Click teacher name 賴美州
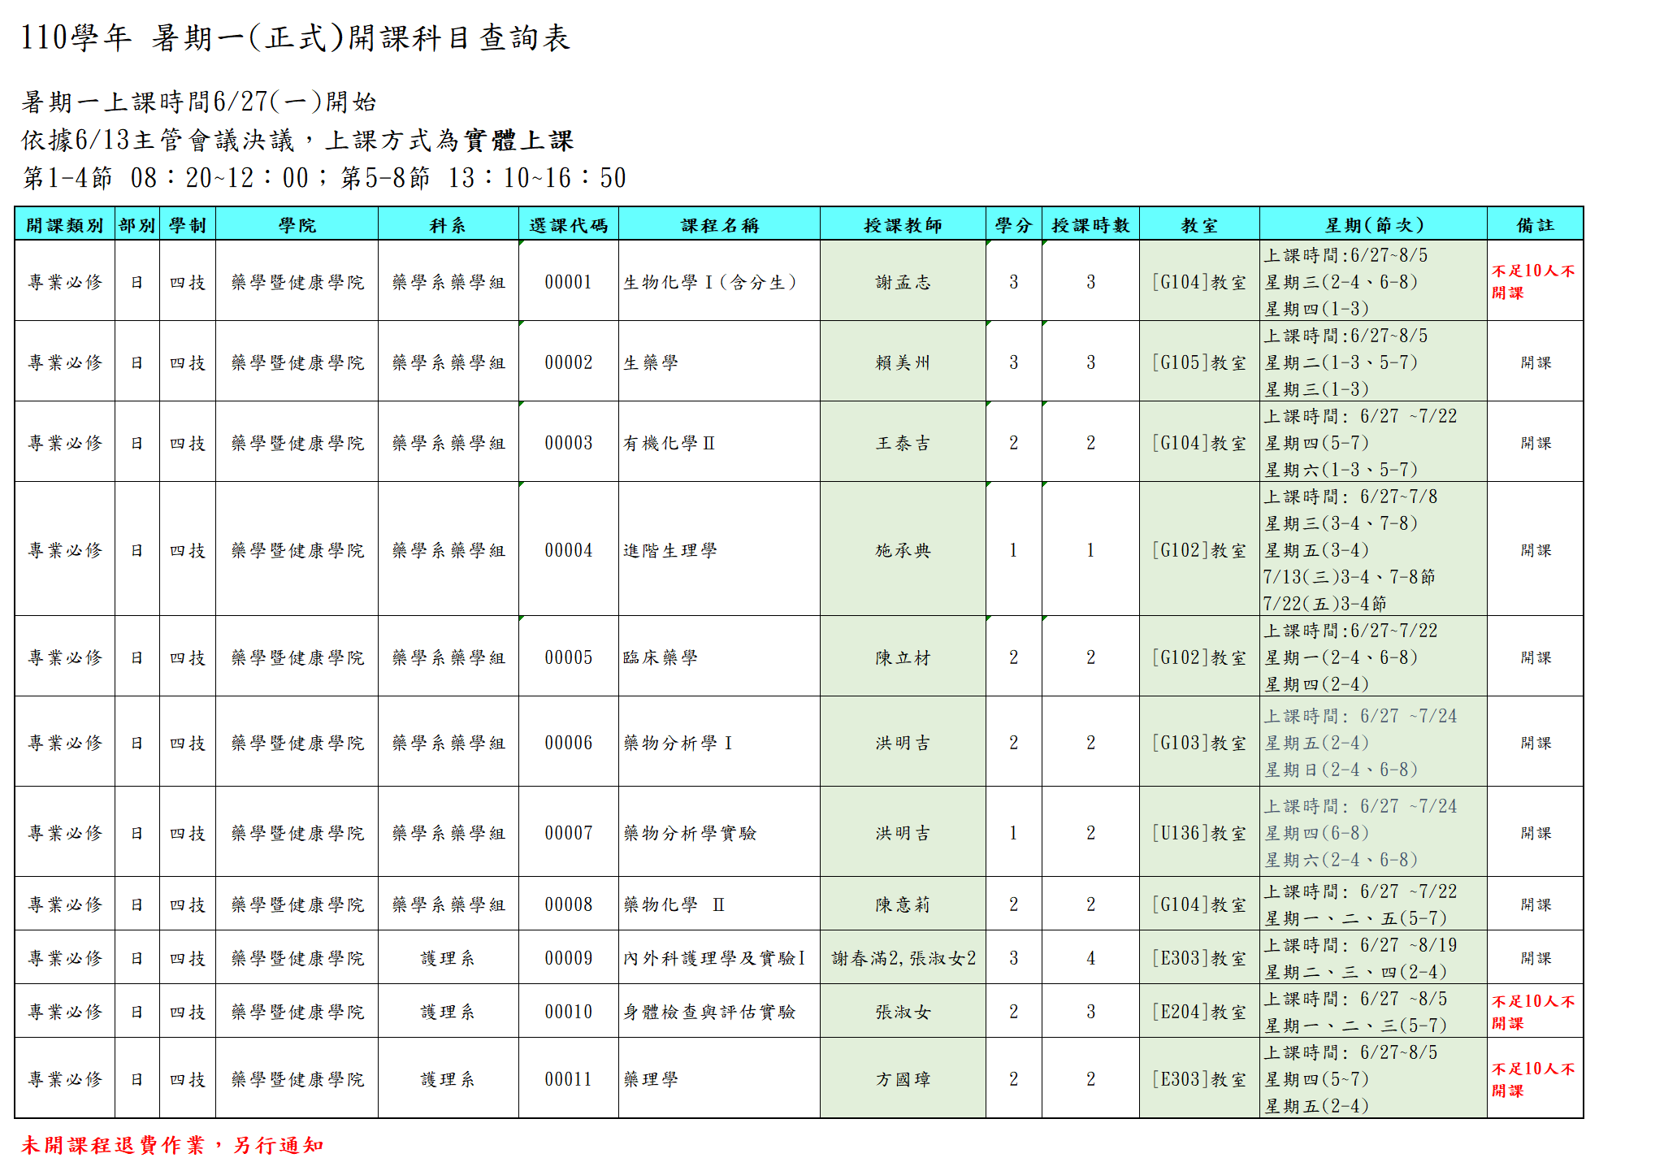 (x=903, y=362)
